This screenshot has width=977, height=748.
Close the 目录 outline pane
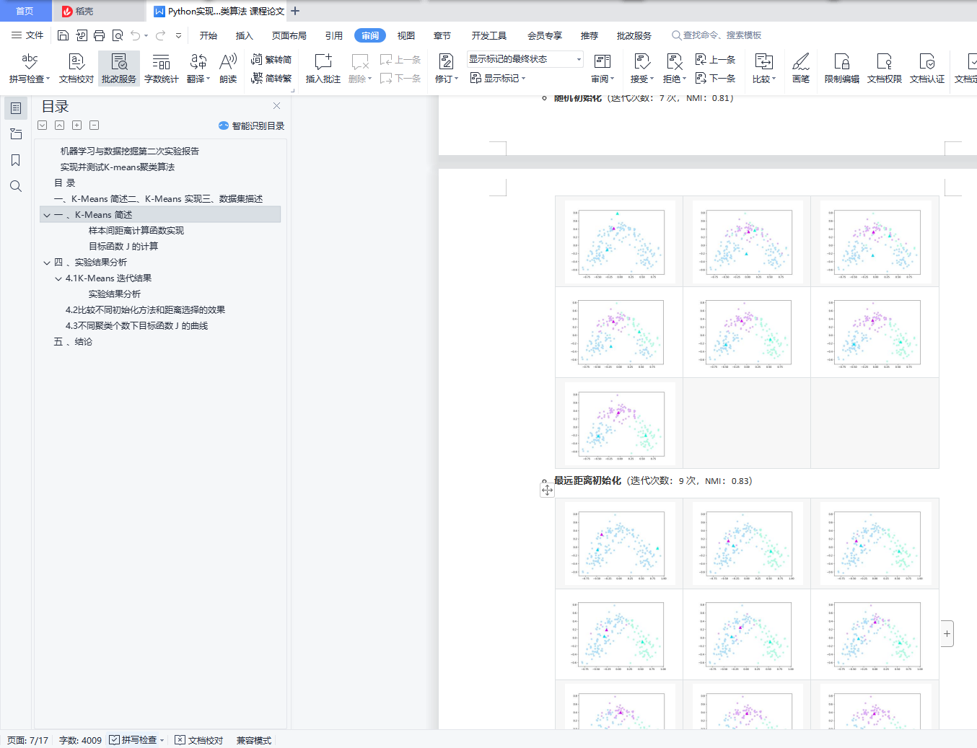276,106
